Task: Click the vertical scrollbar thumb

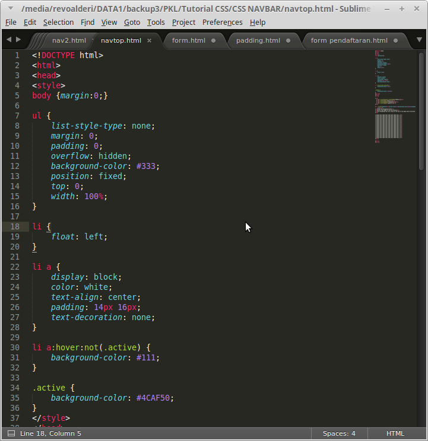Action: click(421, 111)
